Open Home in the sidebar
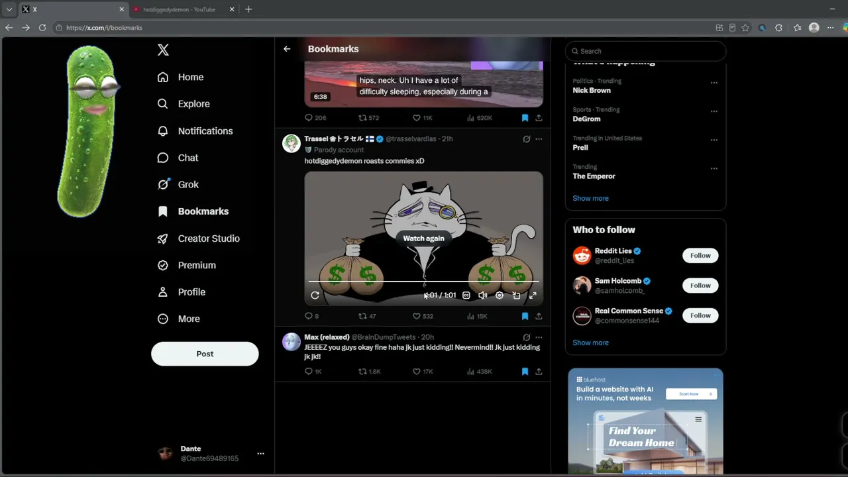848x477 pixels. (180, 78)
